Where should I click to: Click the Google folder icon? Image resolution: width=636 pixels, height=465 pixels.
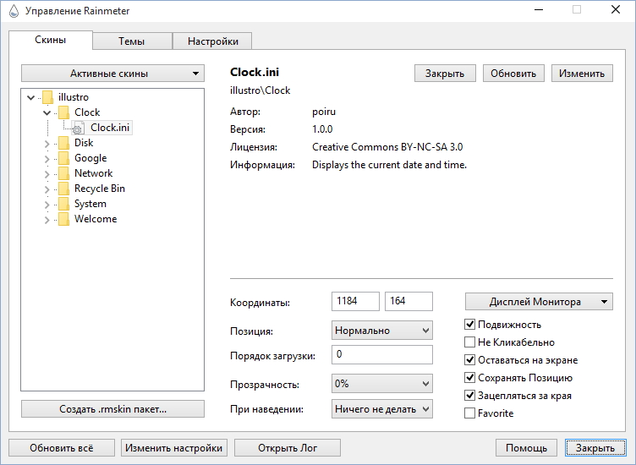pos(63,158)
